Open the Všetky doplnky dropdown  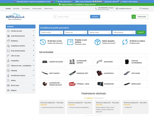(x=124, y=32)
